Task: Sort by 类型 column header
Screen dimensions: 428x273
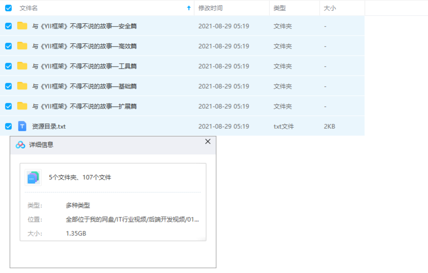Action: click(279, 8)
